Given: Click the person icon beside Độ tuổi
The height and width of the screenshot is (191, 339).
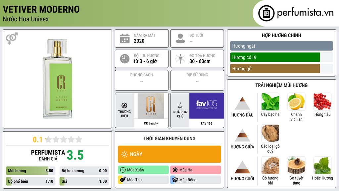Looking at the screenshot, I should [x=180, y=38].
